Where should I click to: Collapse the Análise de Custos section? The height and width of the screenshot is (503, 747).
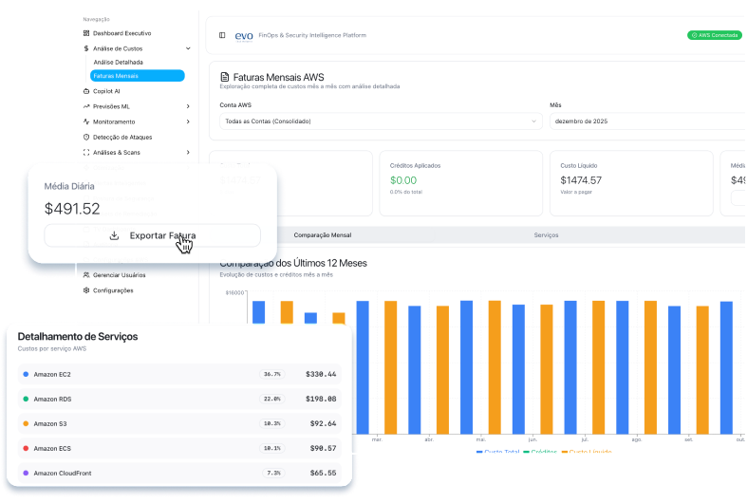click(188, 47)
